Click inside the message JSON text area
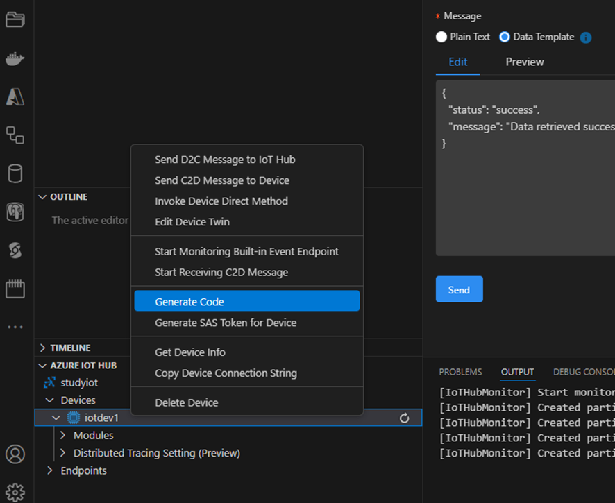615x503 pixels. tap(525, 168)
